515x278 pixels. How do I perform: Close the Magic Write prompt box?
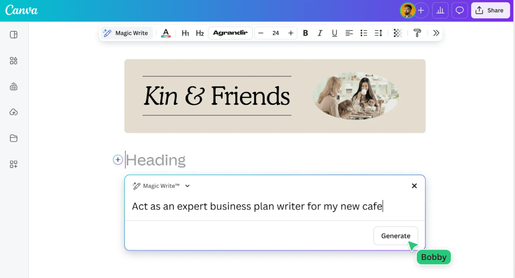[414, 186]
